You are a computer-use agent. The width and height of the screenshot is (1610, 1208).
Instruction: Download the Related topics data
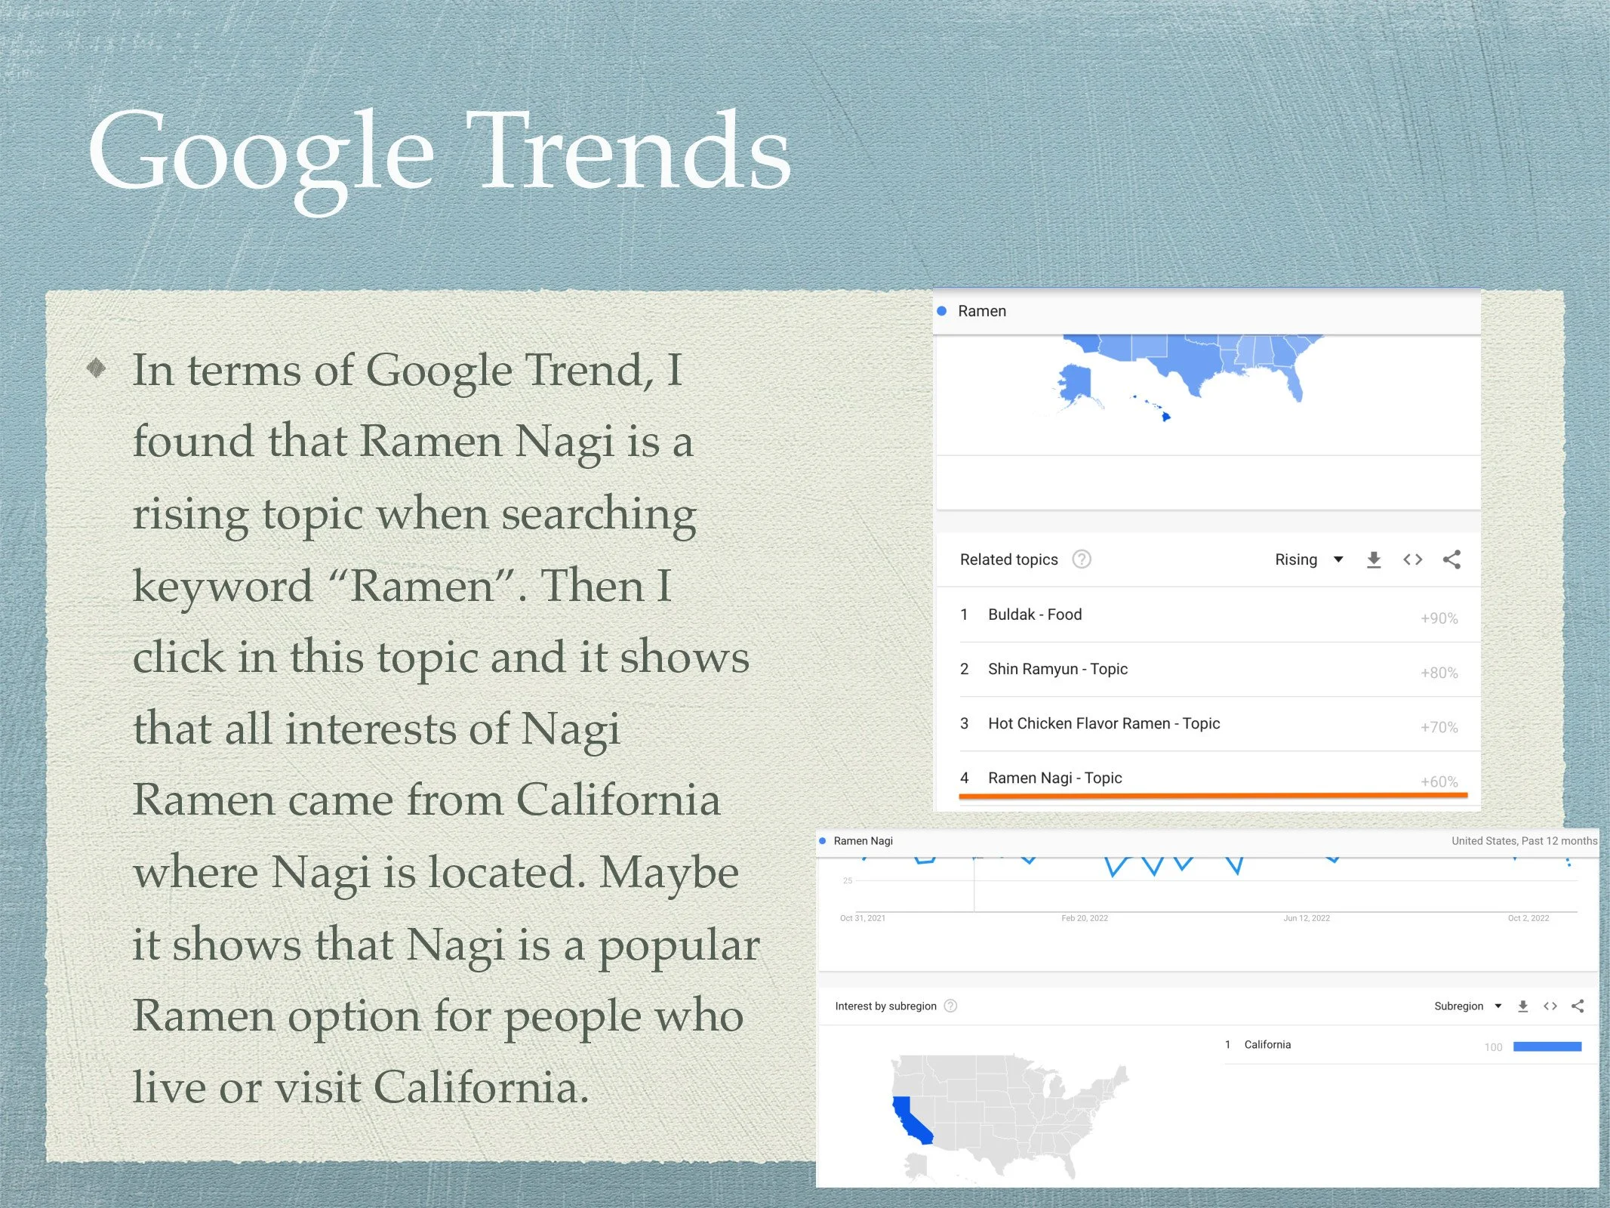pyautogui.click(x=1373, y=559)
